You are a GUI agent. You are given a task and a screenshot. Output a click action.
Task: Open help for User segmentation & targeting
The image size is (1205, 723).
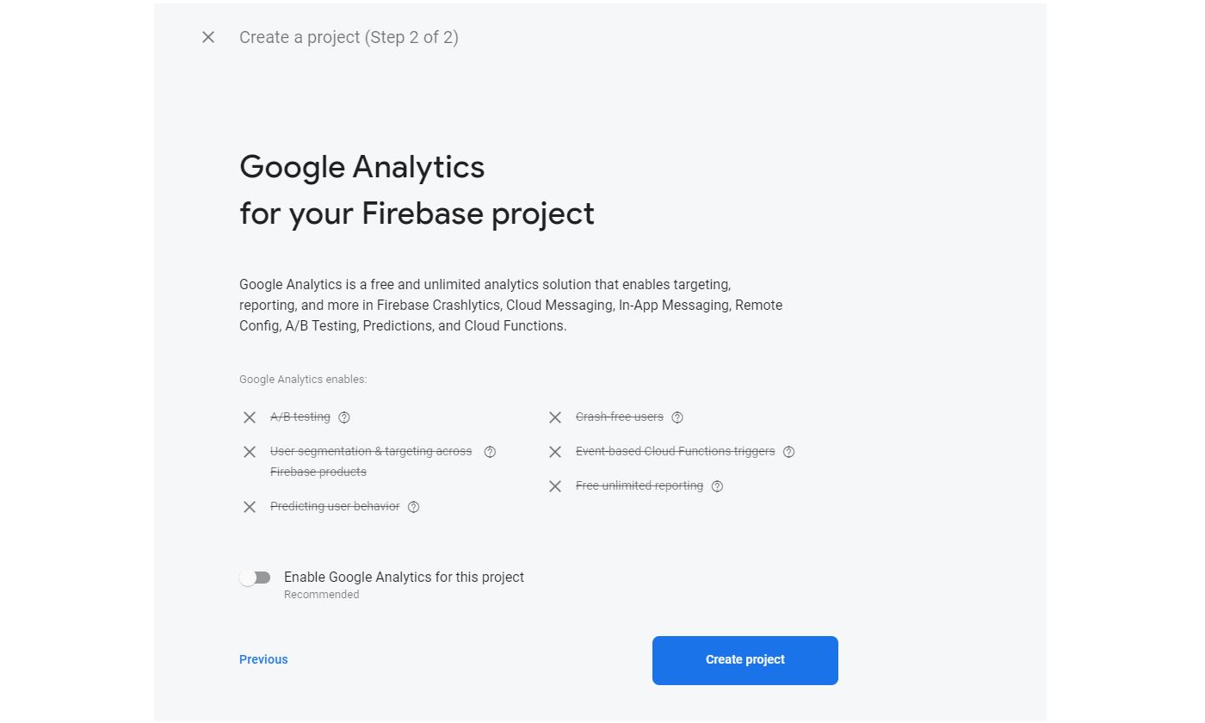490,451
